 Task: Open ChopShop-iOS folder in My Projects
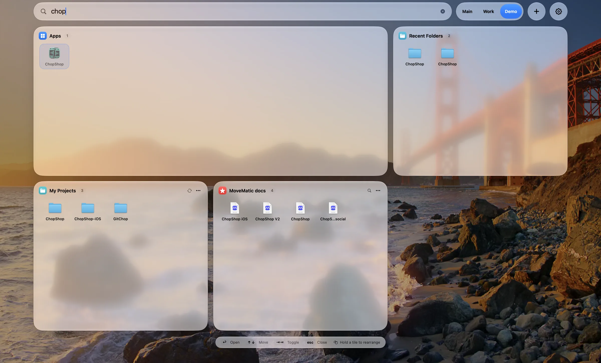click(x=88, y=212)
